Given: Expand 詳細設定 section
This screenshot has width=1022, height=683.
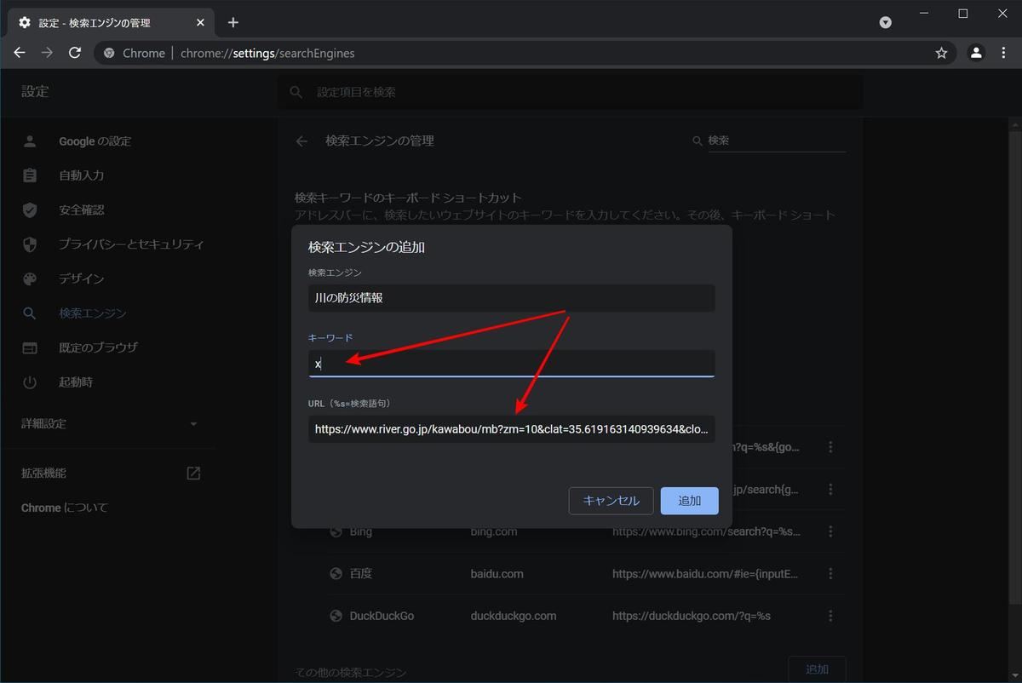Looking at the screenshot, I should click(x=109, y=423).
